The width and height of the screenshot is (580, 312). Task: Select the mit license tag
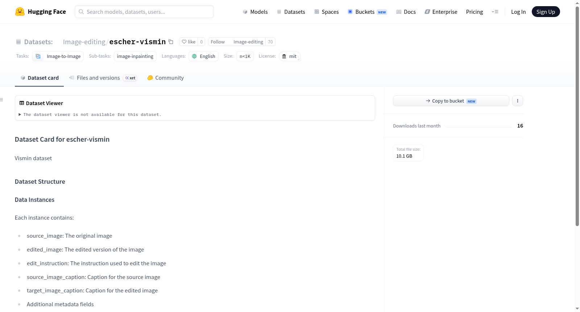(289, 56)
